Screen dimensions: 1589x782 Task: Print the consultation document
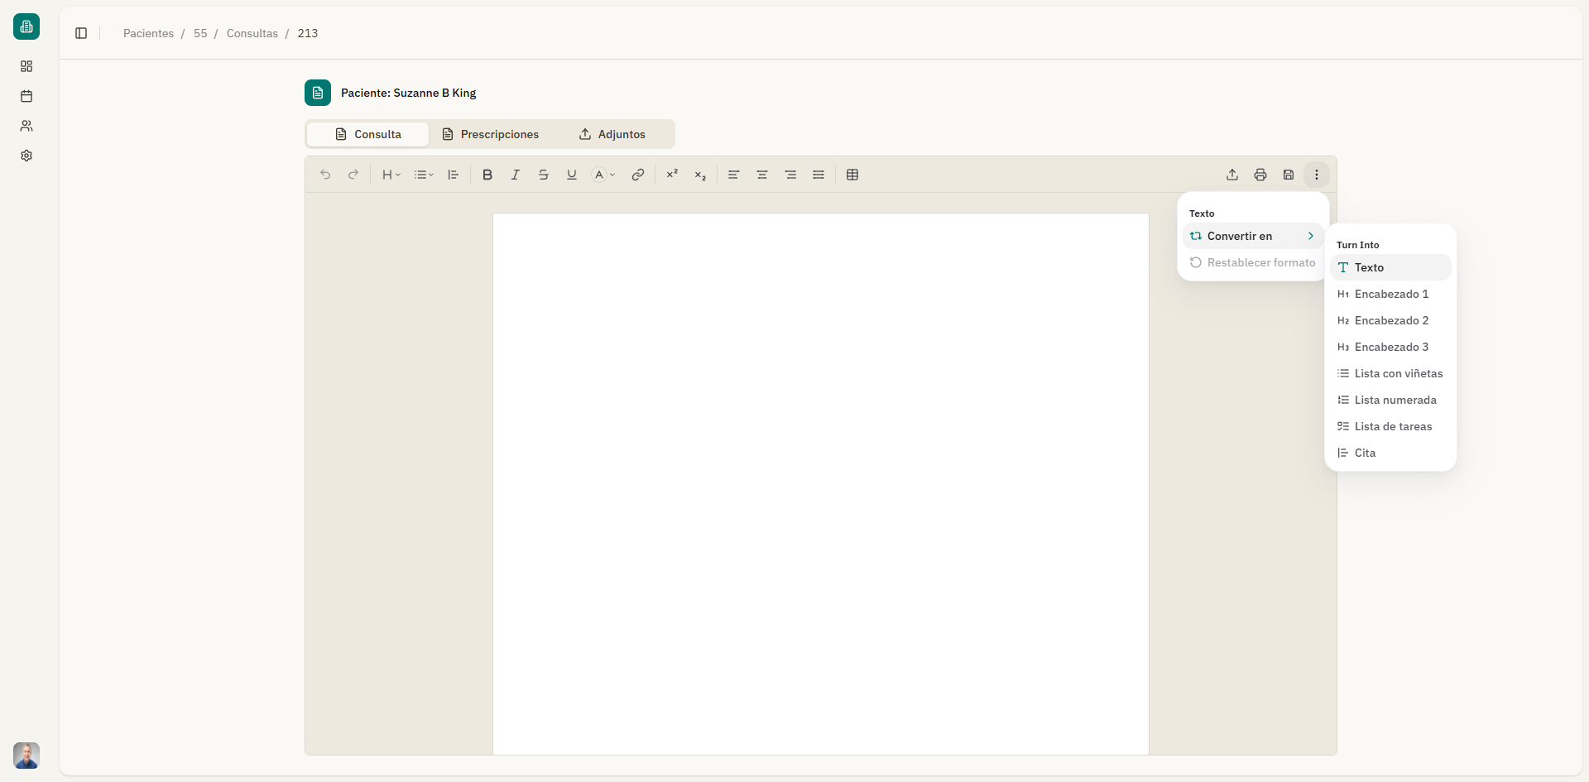pyautogui.click(x=1260, y=175)
